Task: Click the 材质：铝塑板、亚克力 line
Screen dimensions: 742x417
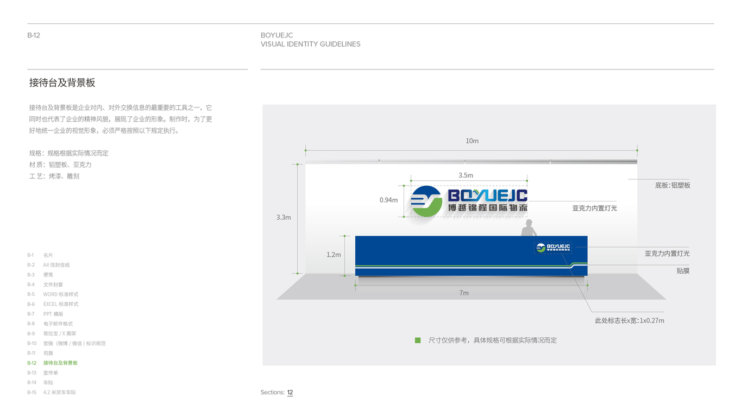Action: (60, 165)
